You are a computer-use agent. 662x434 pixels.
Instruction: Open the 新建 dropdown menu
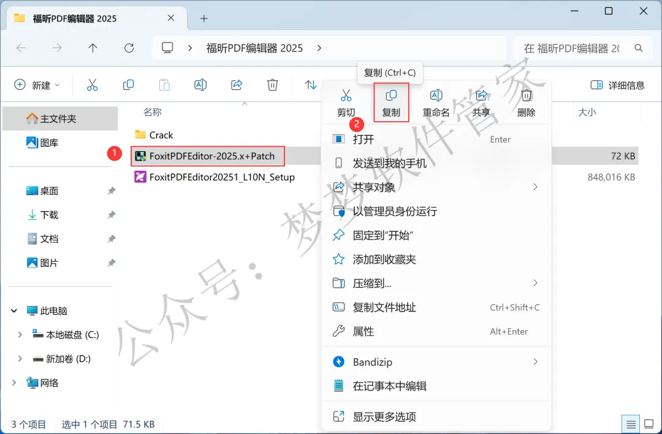click(x=37, y=84)
